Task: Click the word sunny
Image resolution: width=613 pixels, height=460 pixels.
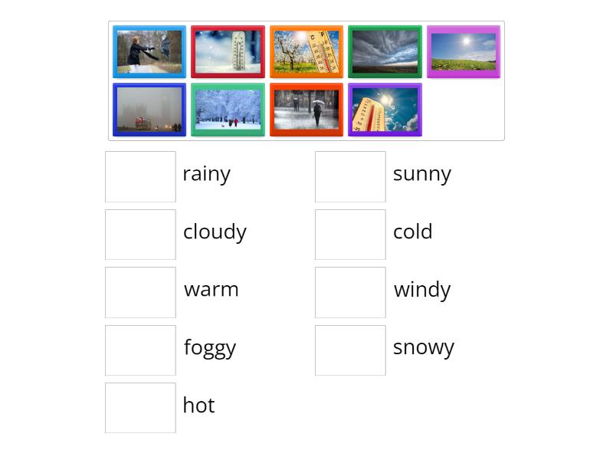Action: click(421, 173)
